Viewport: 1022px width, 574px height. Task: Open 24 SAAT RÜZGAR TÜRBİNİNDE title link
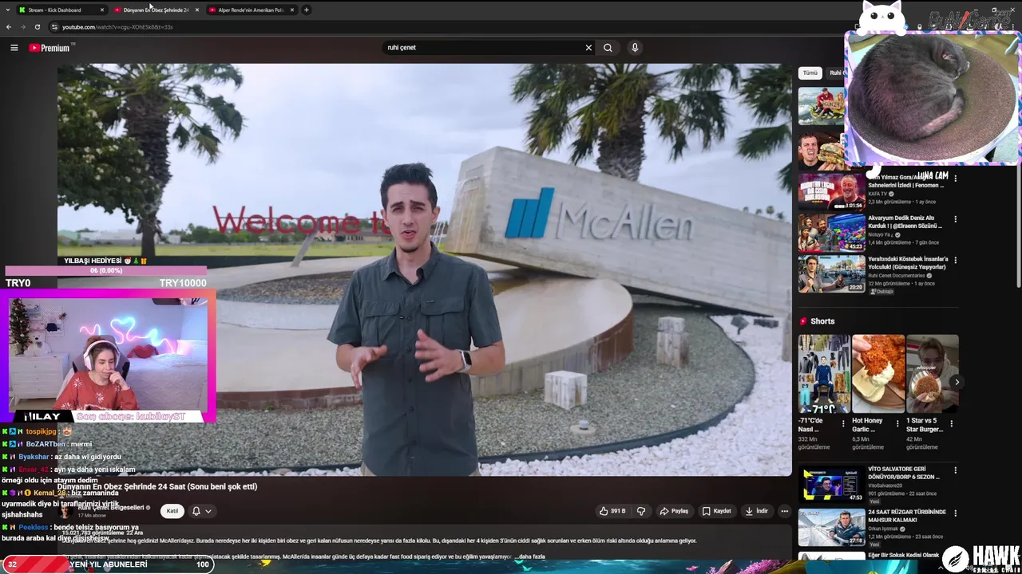[907, 516]
